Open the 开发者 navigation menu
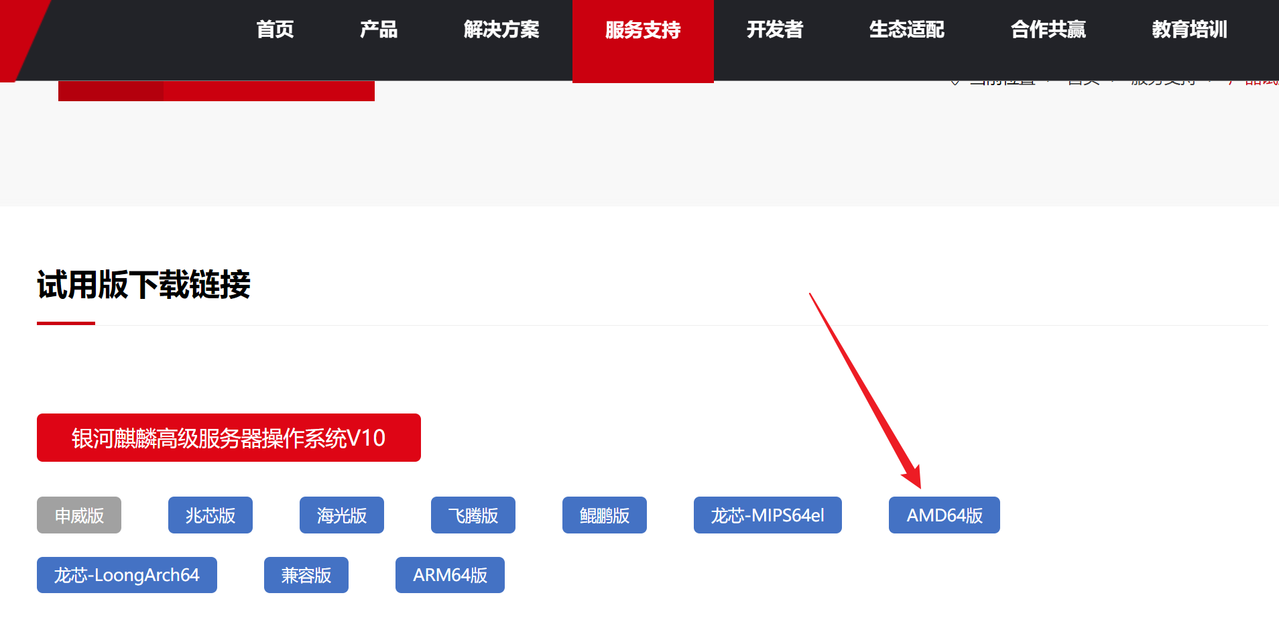 (775, 29)
